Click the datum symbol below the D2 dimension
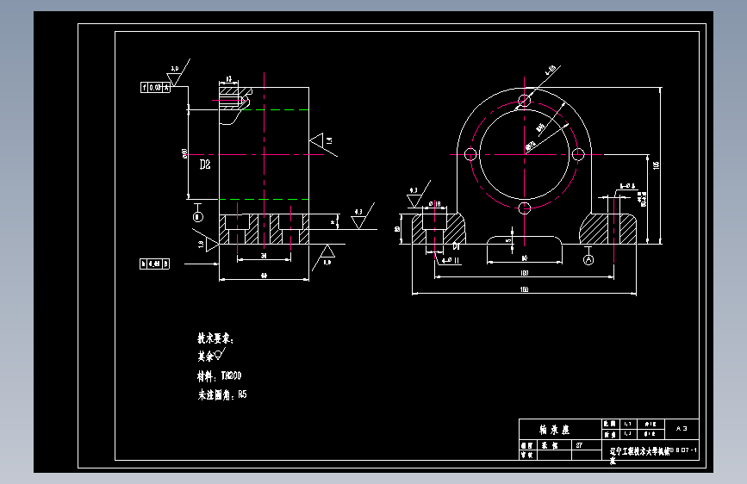Viewport: 747px width, 484px height. [x=197, y=213]
